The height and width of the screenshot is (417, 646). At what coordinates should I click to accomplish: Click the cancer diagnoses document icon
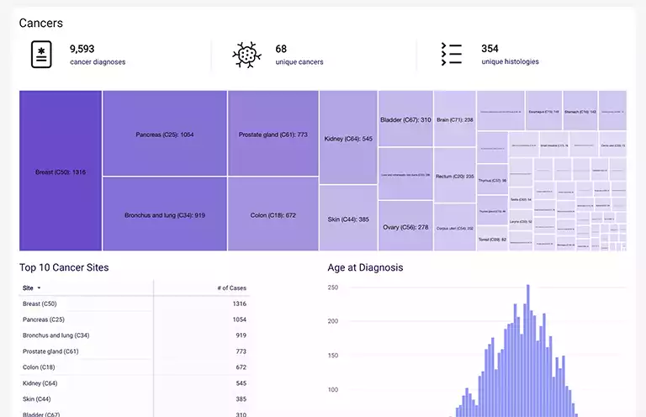pos(41,55)
